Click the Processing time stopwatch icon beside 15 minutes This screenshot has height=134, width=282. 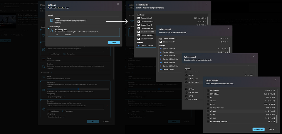[51, 31]
